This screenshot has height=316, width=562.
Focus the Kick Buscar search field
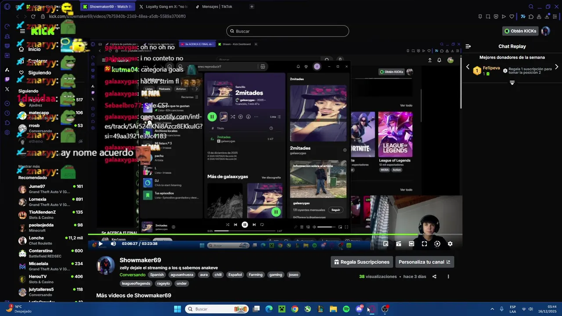(288, 31)
